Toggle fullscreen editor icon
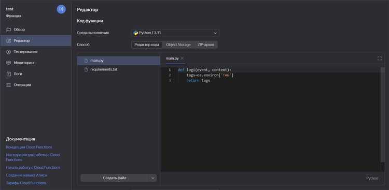389x190 pixels. pyautogui.click(x=379, y=59)
